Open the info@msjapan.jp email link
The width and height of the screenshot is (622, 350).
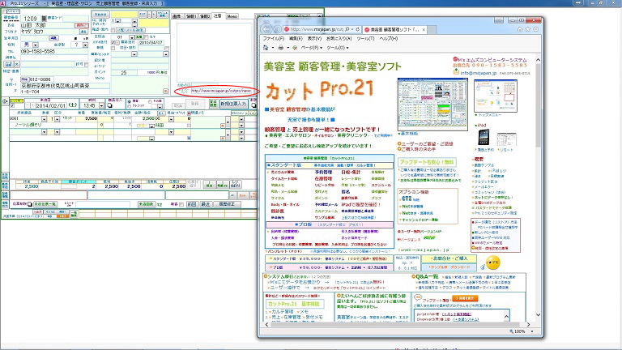(478, 73)
